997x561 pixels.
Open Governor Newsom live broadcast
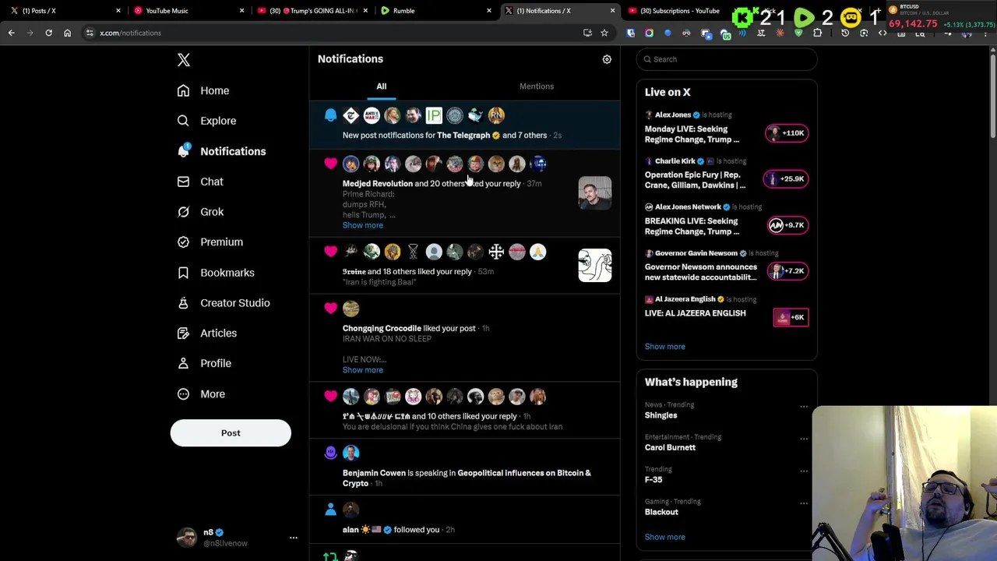point(701,272)
